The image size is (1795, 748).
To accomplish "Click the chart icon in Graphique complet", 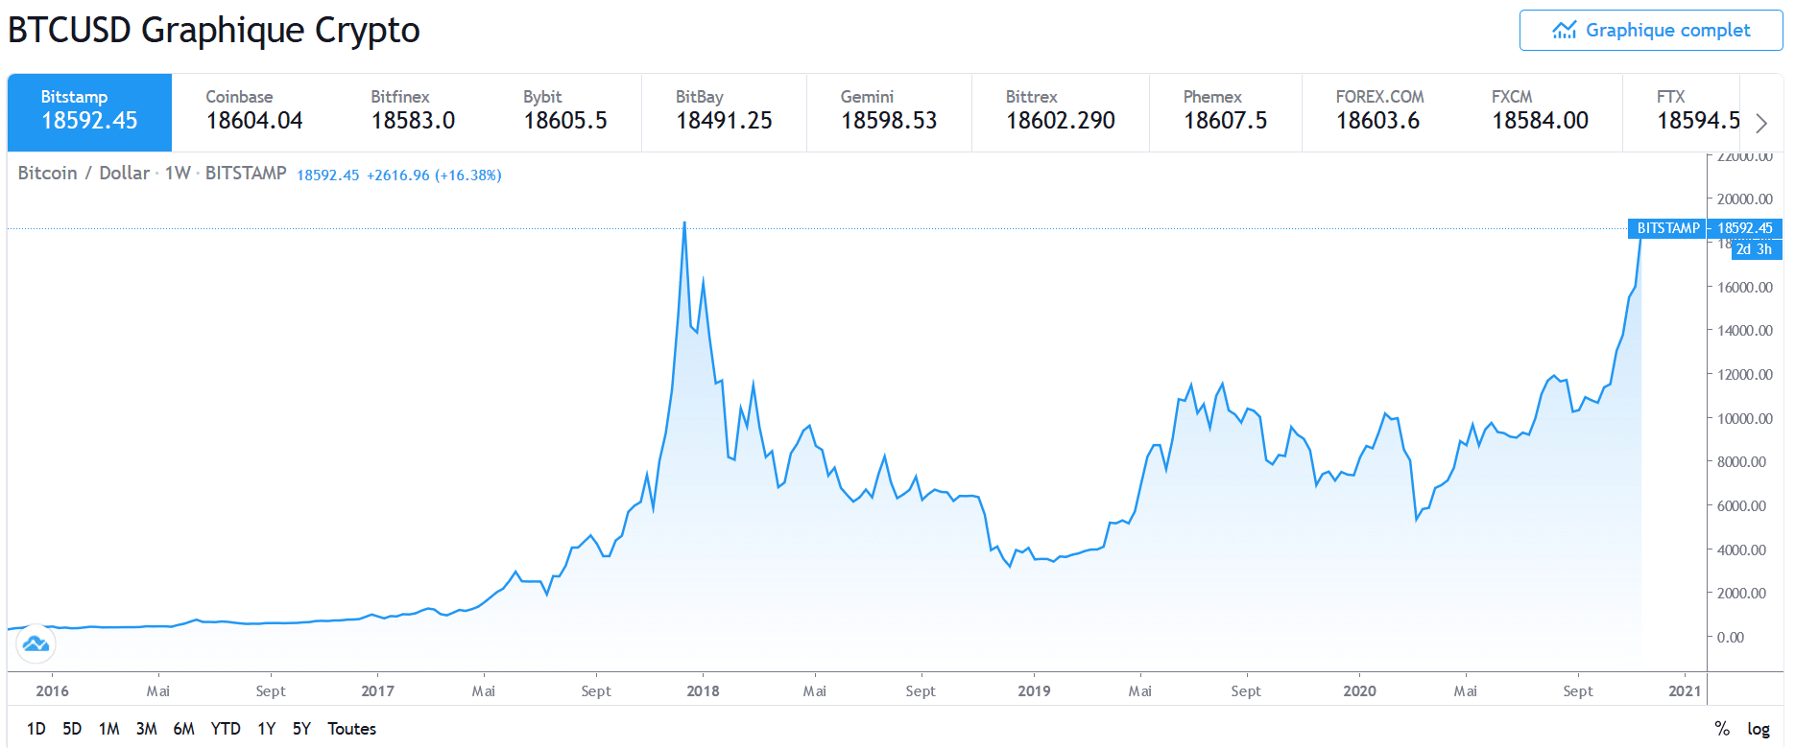I will (x=1565, y=31).
